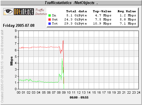Click the 24 hour label on x-axis
The image size is (142, 105).
tap(138, 92)
